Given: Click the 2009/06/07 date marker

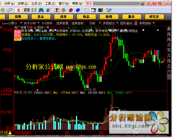Looking at the screenshot, I should pos(23,133).
